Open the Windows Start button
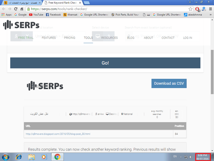Viewport: 214px width, 161px height. [x=6, y=157]
